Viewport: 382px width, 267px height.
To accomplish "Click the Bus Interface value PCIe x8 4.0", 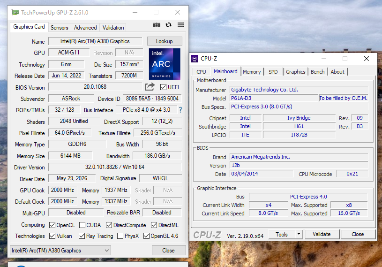I will 146,110.
